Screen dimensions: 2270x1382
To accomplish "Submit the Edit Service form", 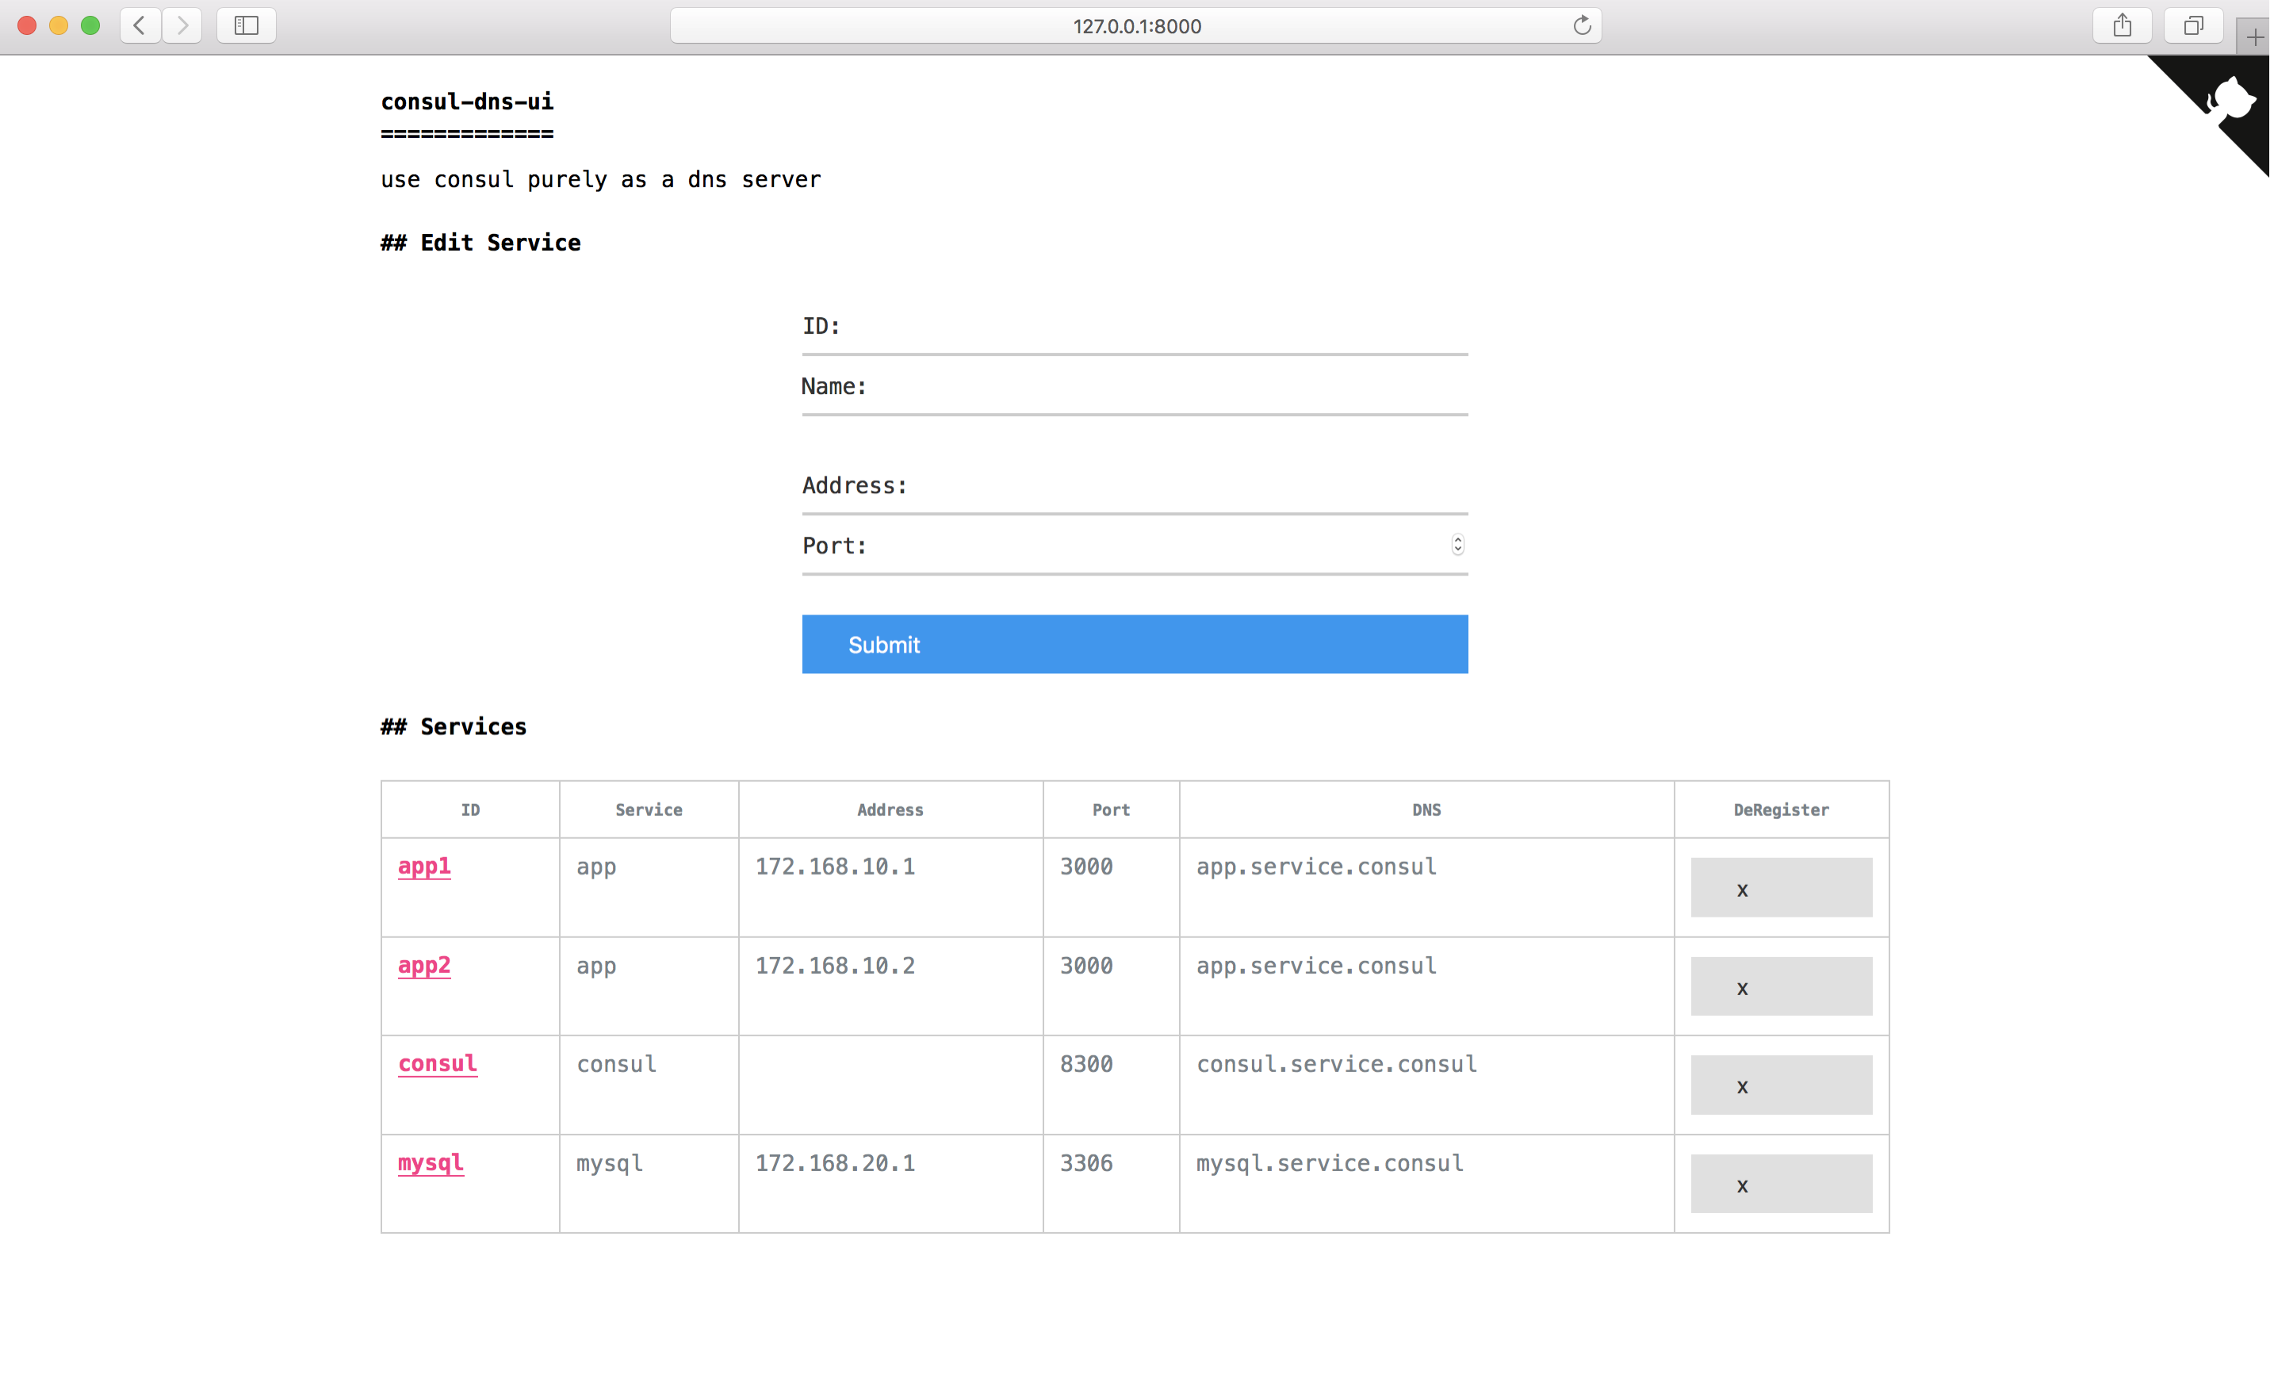I will coord(1134,644).
